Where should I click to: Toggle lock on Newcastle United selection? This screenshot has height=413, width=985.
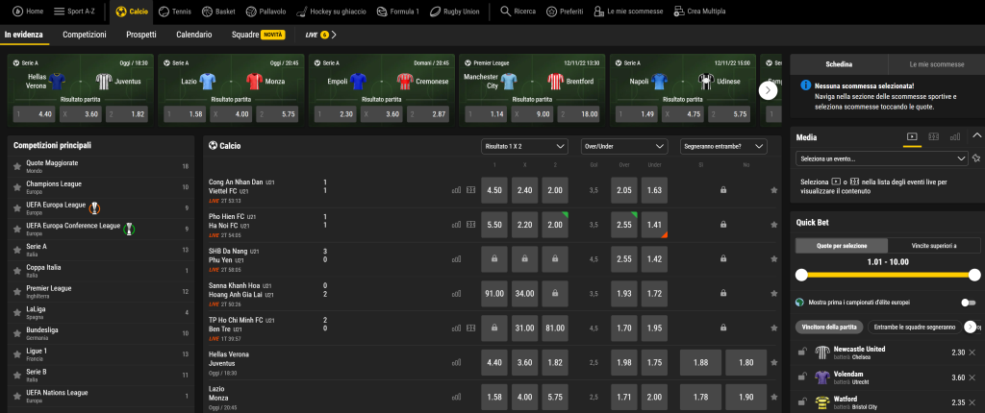tap(801, 352)
